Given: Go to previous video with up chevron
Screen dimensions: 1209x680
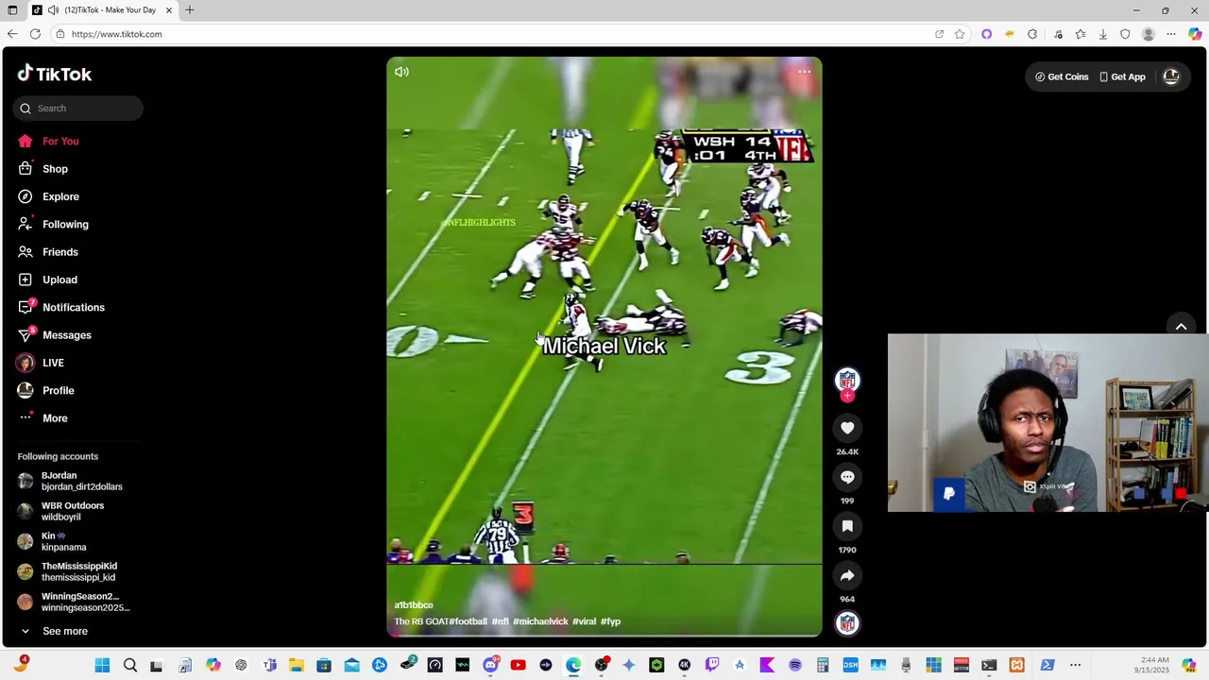Looking at the screenshot, I should tap(1181, 326).
